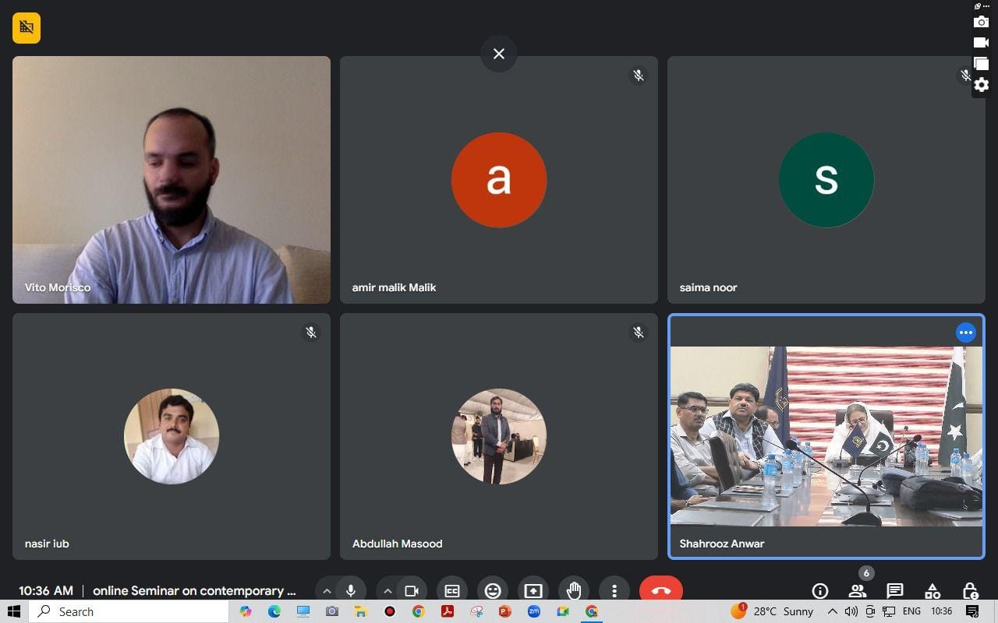Click the camera screenshot icon in overlay toolbar
The width and height of the screenshot is (998, 623).
pos(981,23)
